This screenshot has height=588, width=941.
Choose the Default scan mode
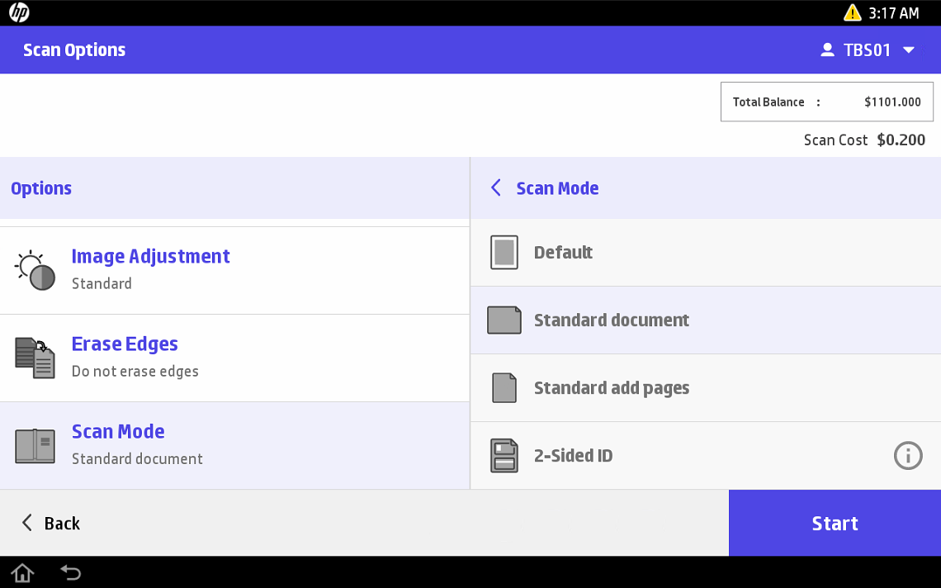coord(563,253)
